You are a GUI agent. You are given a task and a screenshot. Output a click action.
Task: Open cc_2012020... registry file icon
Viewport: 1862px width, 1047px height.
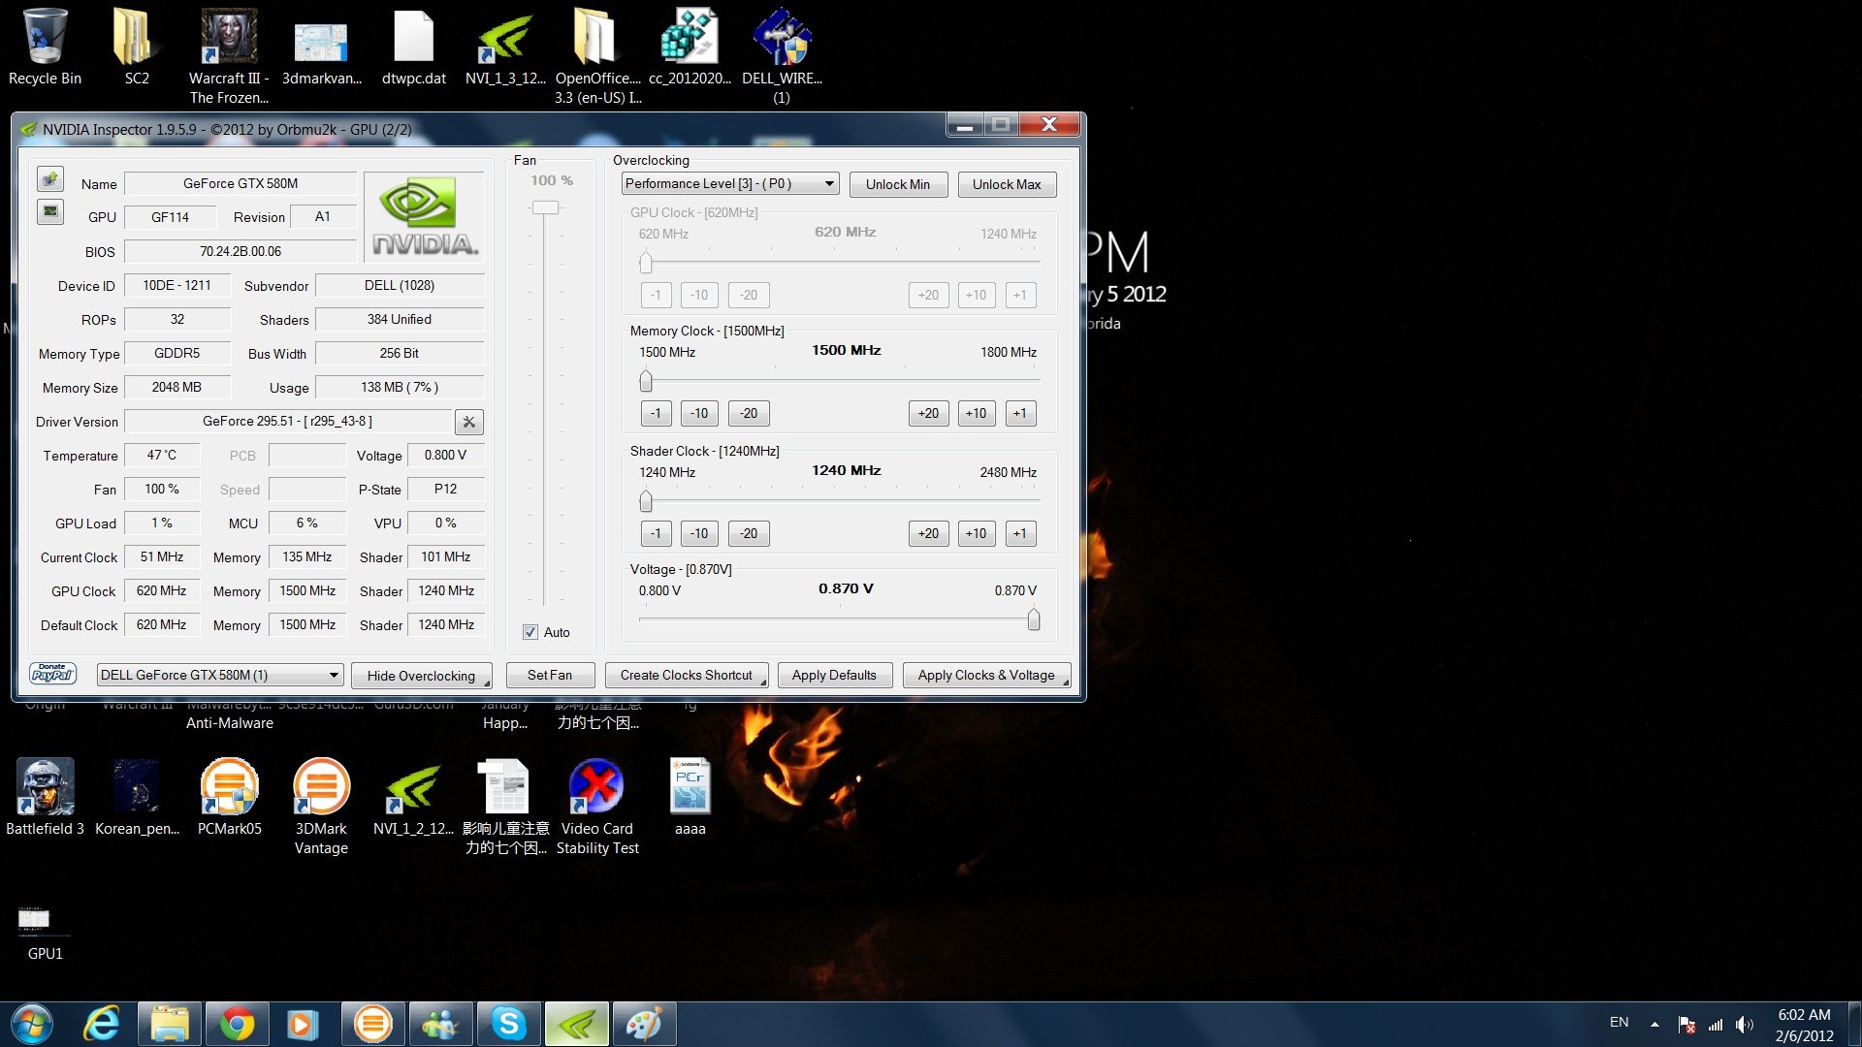690,47
